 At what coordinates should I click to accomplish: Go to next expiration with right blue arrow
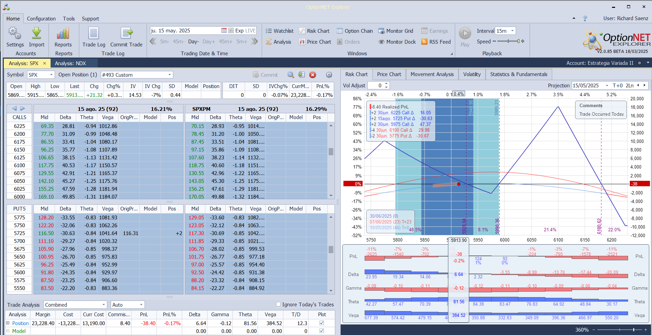tap(23, 108)
